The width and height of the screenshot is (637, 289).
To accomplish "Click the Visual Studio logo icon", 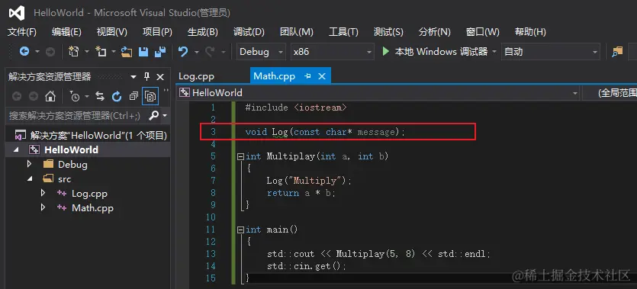I will 17,13.
